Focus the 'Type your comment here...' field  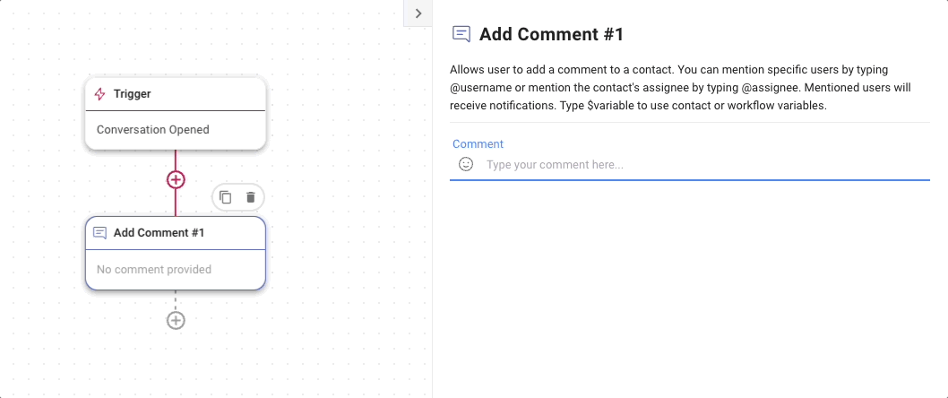704,165
